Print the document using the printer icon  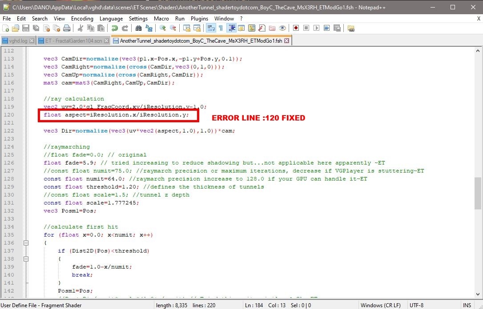pyautogui.click(x=67, y=28)
